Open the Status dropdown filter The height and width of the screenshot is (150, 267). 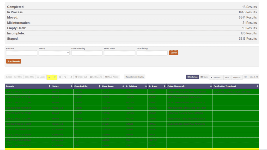54,53
